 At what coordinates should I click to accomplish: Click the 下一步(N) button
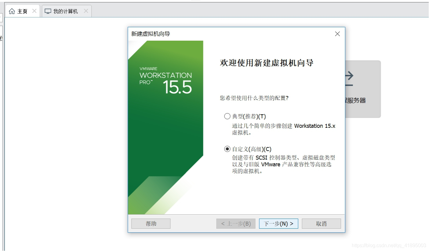pos(278,223)
